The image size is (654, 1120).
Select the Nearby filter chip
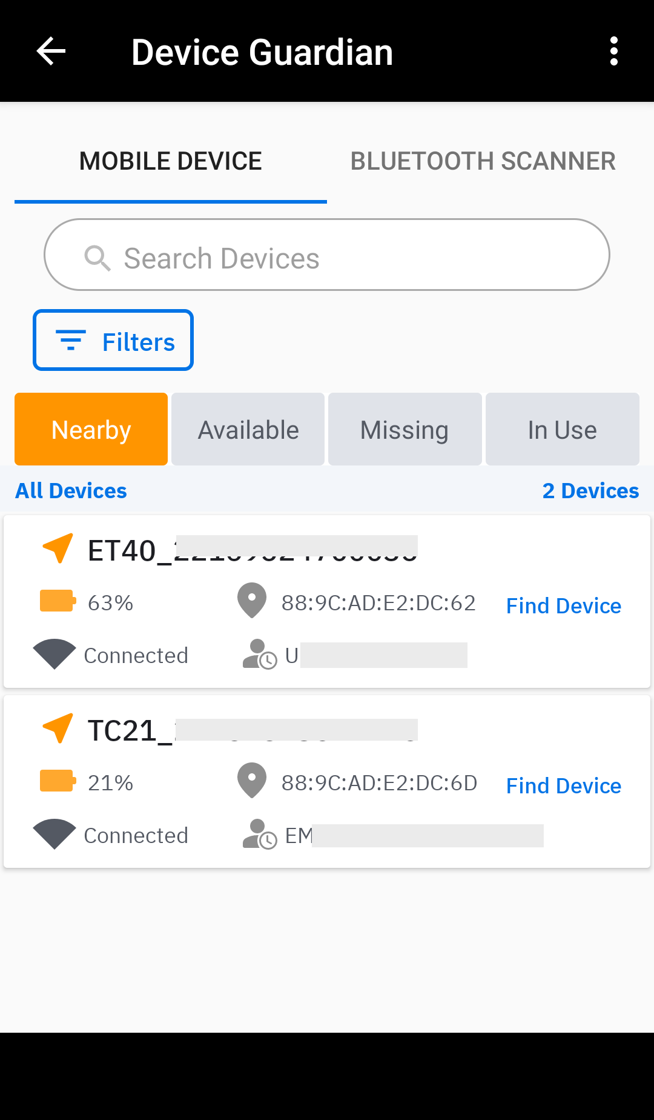pyautogui.click(x=91, y=429)
